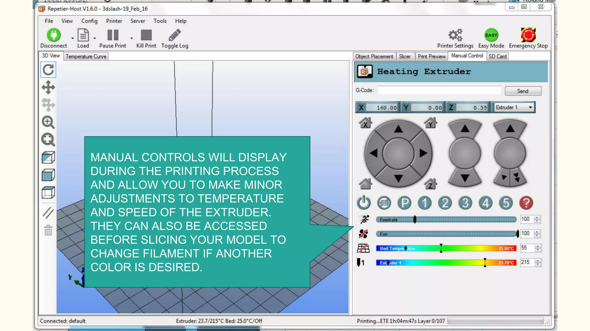This screenshot has height=331, width=590.
Task: Open the Extruder 1 dropdown
Action: tap(515, 107)
